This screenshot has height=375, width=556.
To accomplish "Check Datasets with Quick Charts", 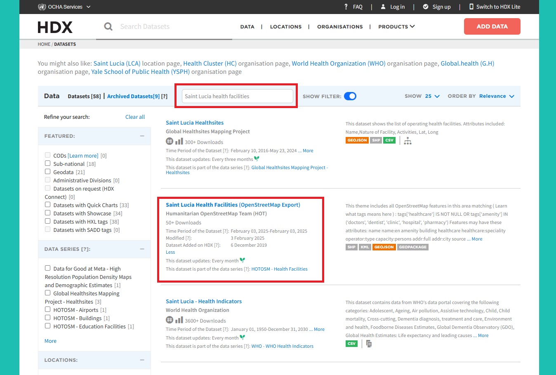I will [47, 205].
